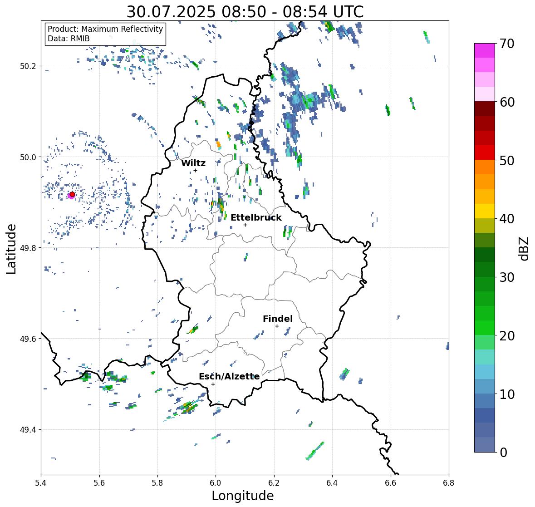Image resolution: width=535 pixels, height=507 pixels.
Task: Click the longitude tick label 5.6
Action: point(99,483)
